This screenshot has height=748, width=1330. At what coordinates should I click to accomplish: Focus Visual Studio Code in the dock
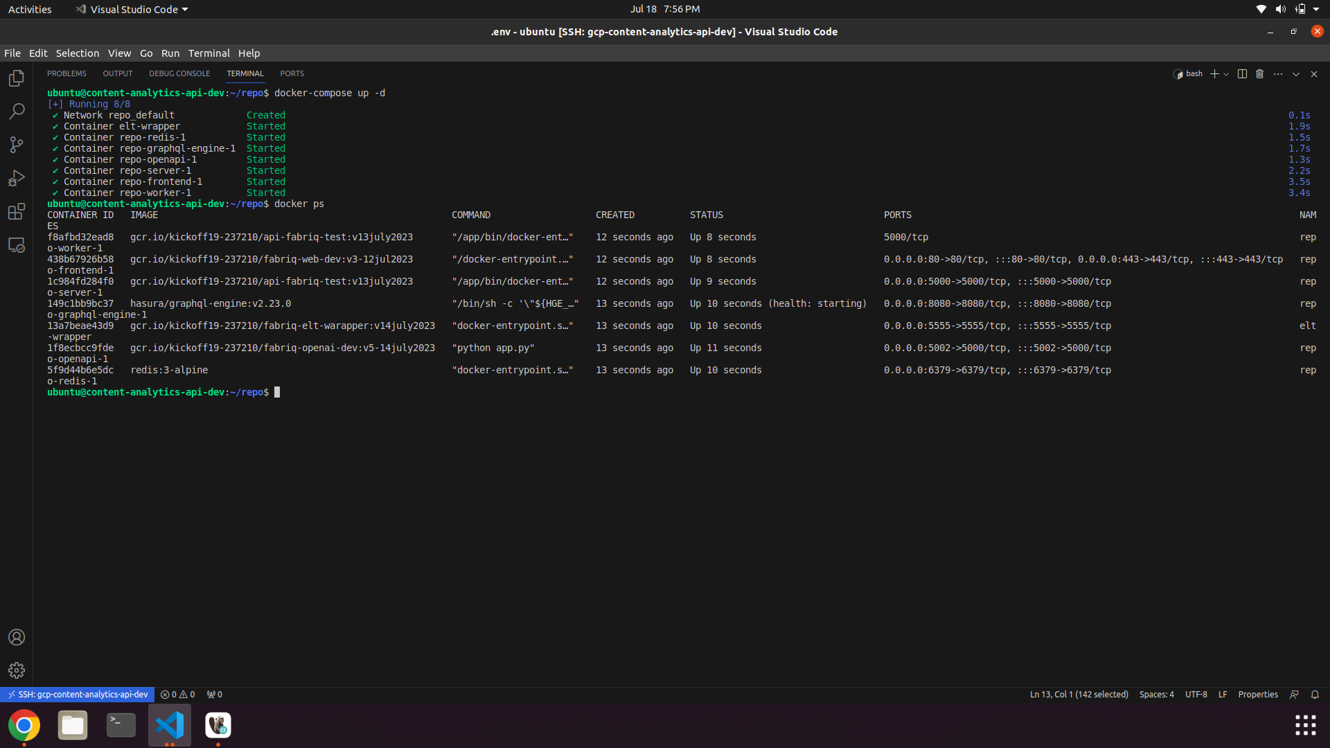pos(170,725)
